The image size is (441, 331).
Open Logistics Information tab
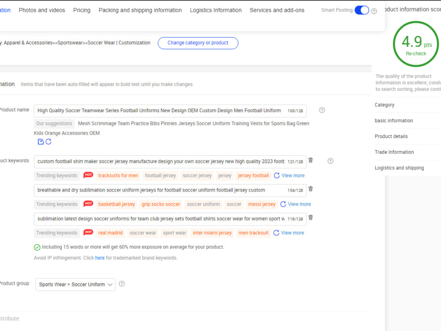coord(216,10)
